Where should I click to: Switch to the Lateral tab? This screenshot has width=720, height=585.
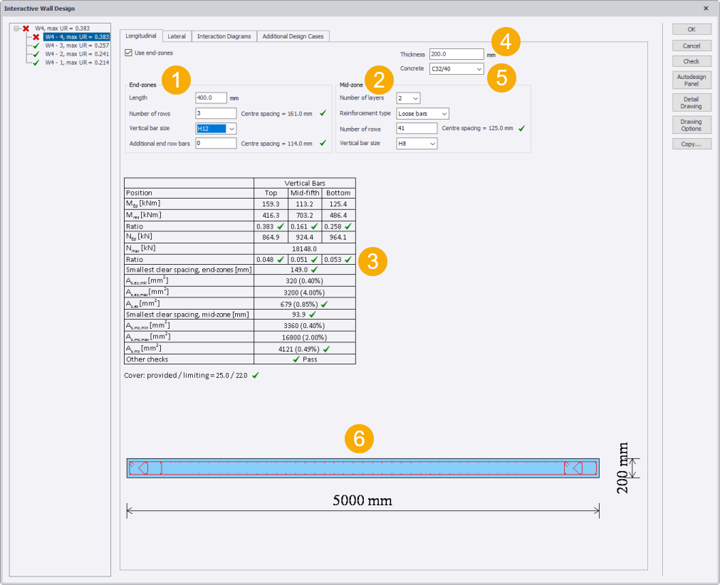click(x=177, y=36)
